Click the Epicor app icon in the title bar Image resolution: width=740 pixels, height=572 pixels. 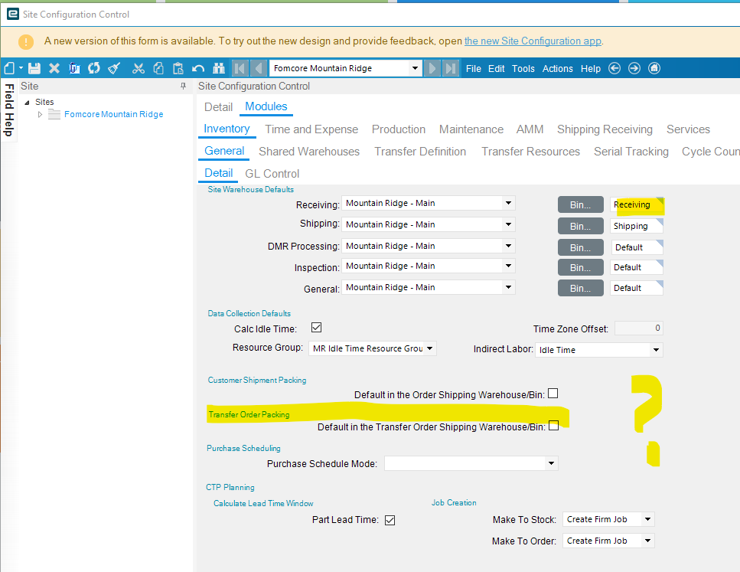click(x=13, y=15)
